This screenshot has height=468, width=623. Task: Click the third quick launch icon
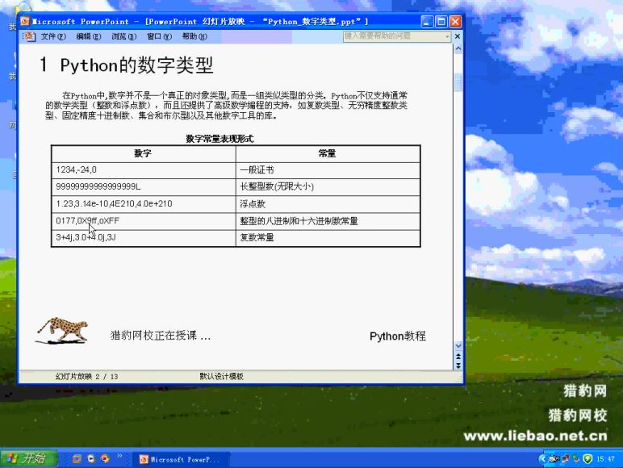pyautogui.click(x=105, y=459)
